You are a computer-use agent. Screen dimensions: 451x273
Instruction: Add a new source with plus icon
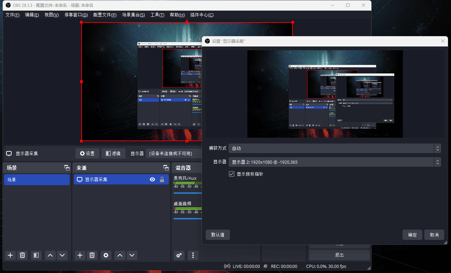point(80,255)
